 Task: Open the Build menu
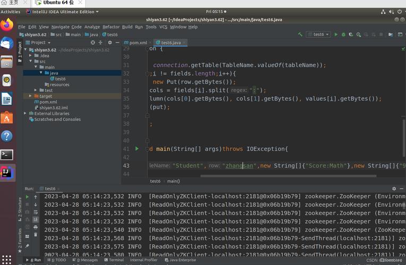point(127,27)
